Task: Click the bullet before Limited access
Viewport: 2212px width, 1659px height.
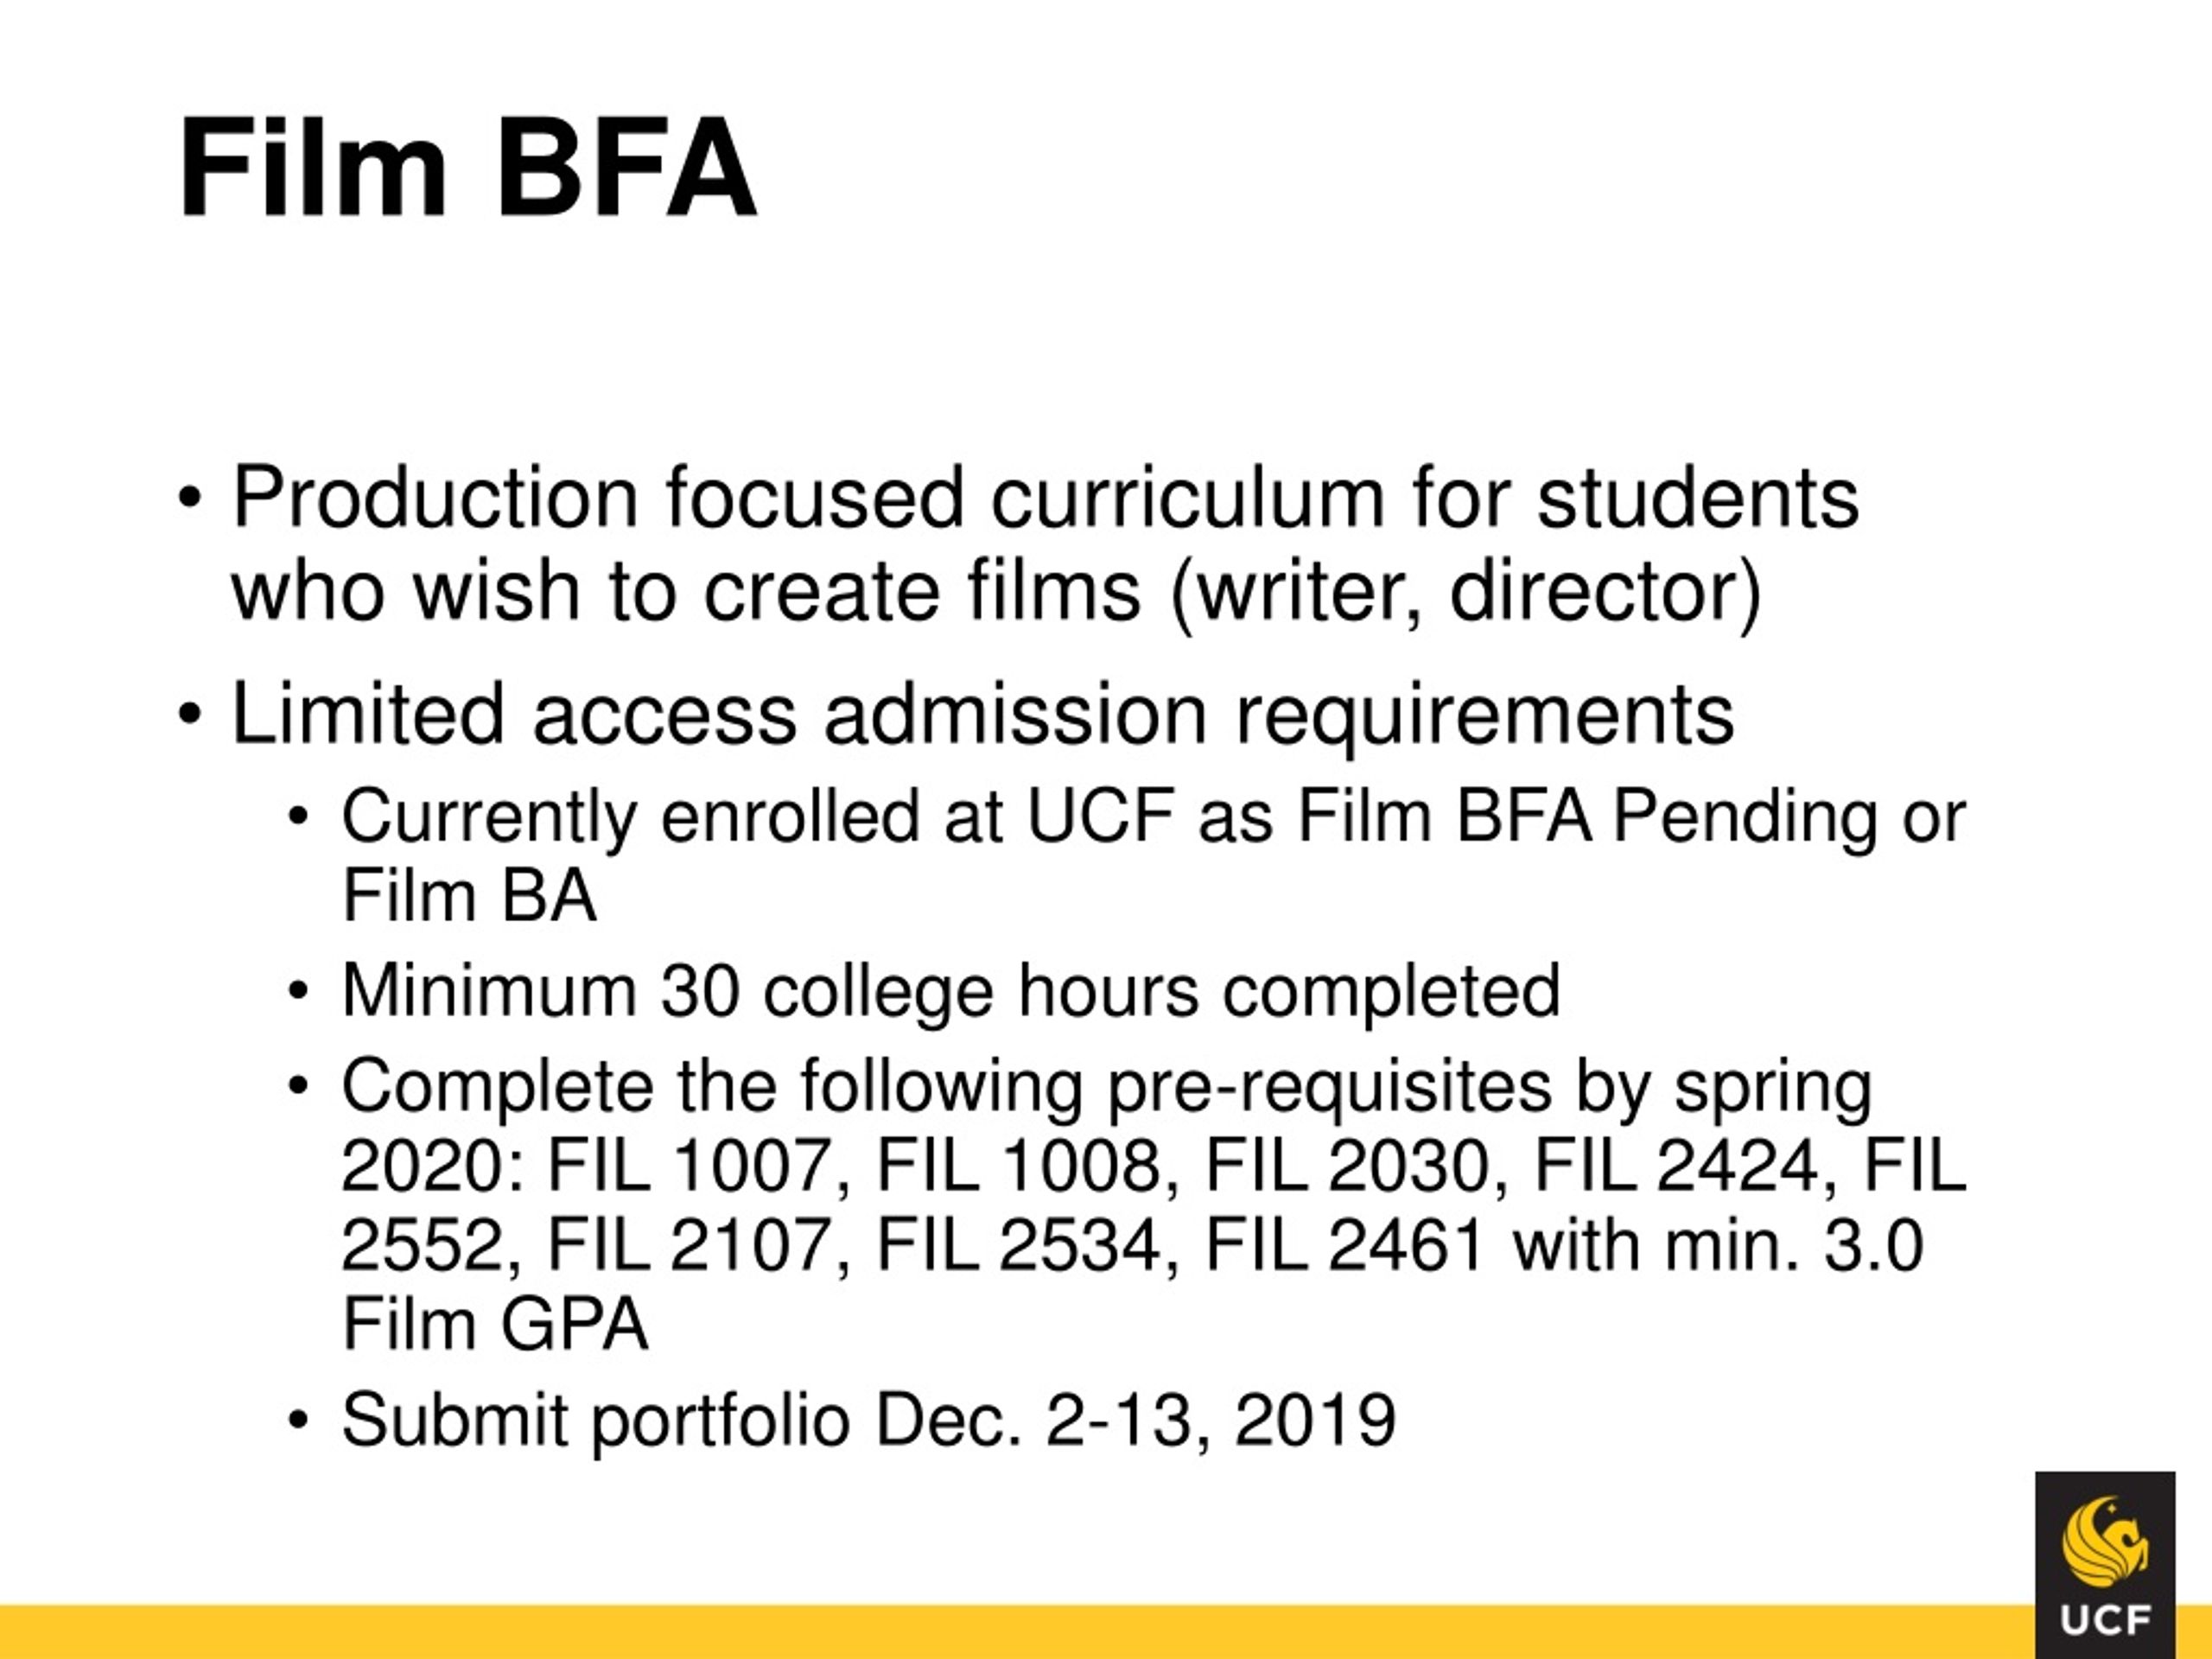Action: 192,715
